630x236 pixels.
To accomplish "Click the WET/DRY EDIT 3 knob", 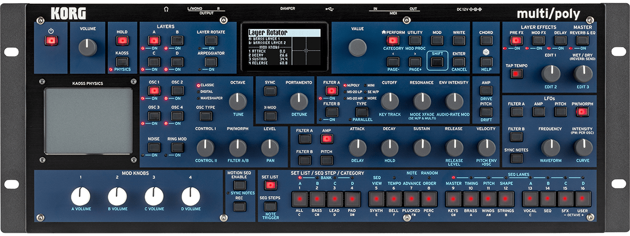I will pyautogui.click(x=583, y=73).
